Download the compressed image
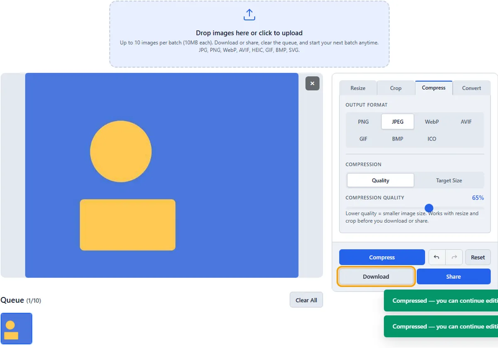 (x=376, y=277)
